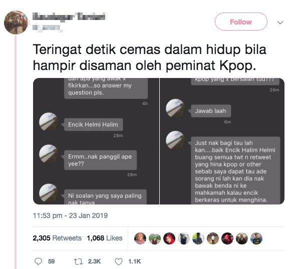Image resolution: width=293 pixels, height=269 pixels.
Task: Click the retweet arrows icon
Action: (78, 261)
